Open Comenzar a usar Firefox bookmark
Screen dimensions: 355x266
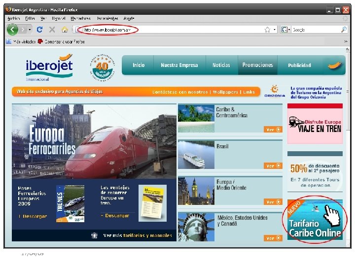61,41
